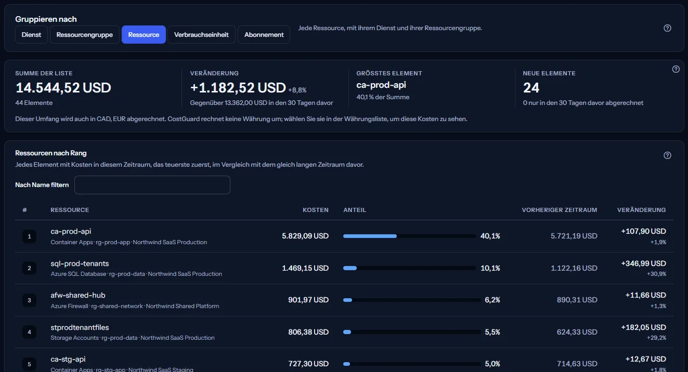688x372 pixels.
Task: Select the stprodtenantfiles resource name
Action: [80, 327]
